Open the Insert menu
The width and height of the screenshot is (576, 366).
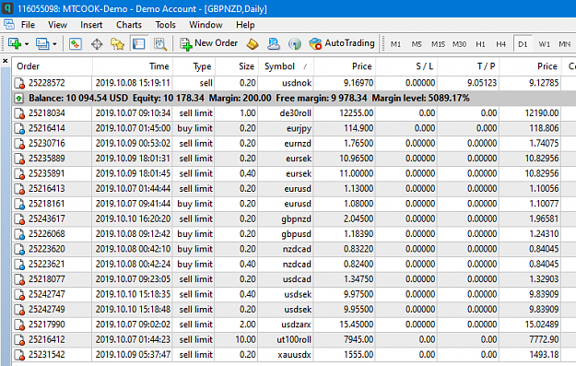pos(91,25)
